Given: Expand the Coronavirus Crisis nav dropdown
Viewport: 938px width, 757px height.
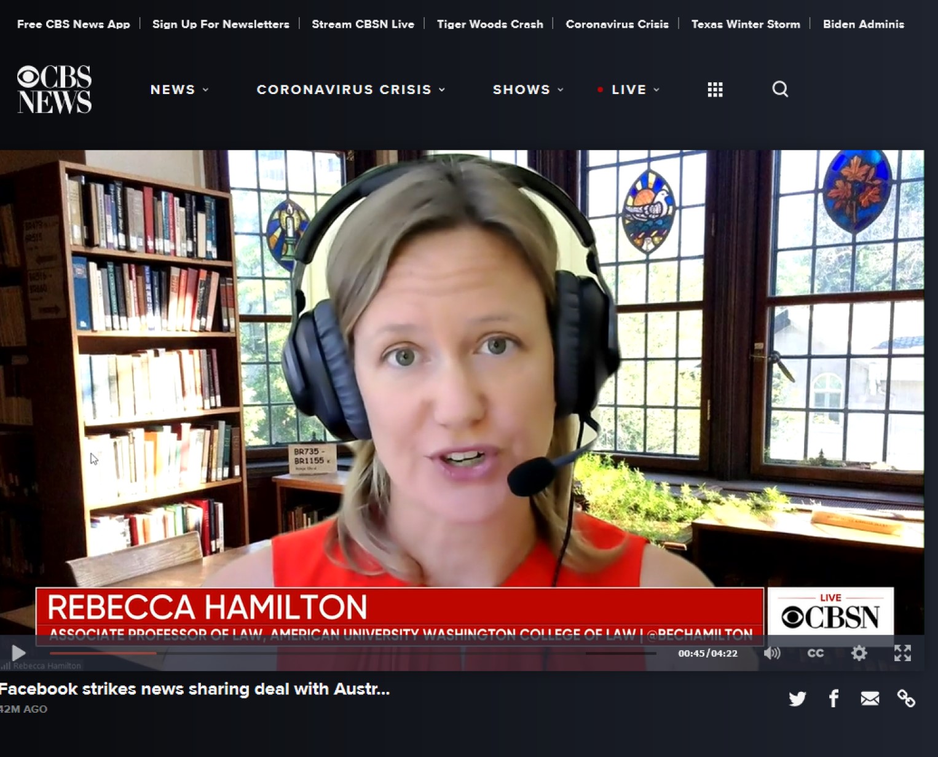Looking at the screenshot, I should 350,90.
